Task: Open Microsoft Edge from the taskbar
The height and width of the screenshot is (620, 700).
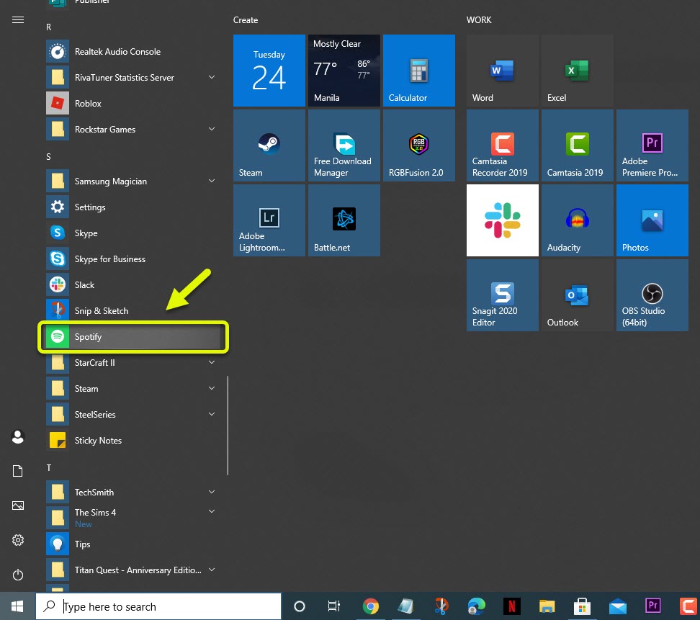Action: [476, 606]
